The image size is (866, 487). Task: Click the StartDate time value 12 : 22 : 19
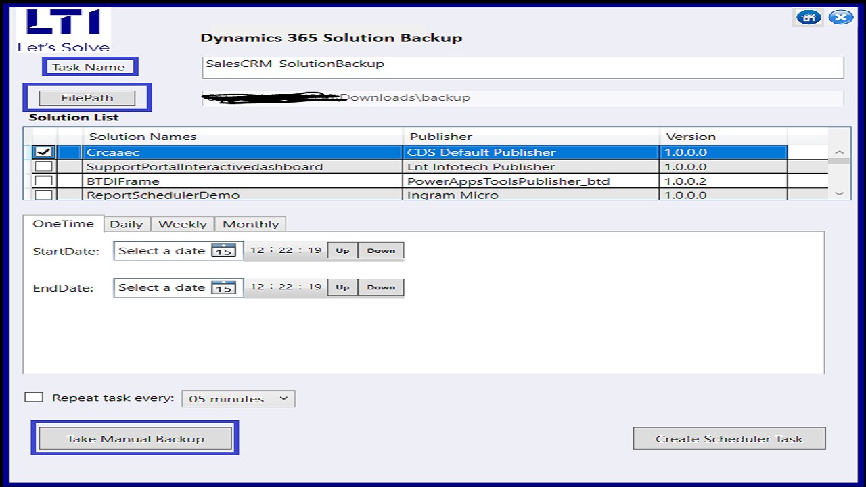click(x=286, y=250)
